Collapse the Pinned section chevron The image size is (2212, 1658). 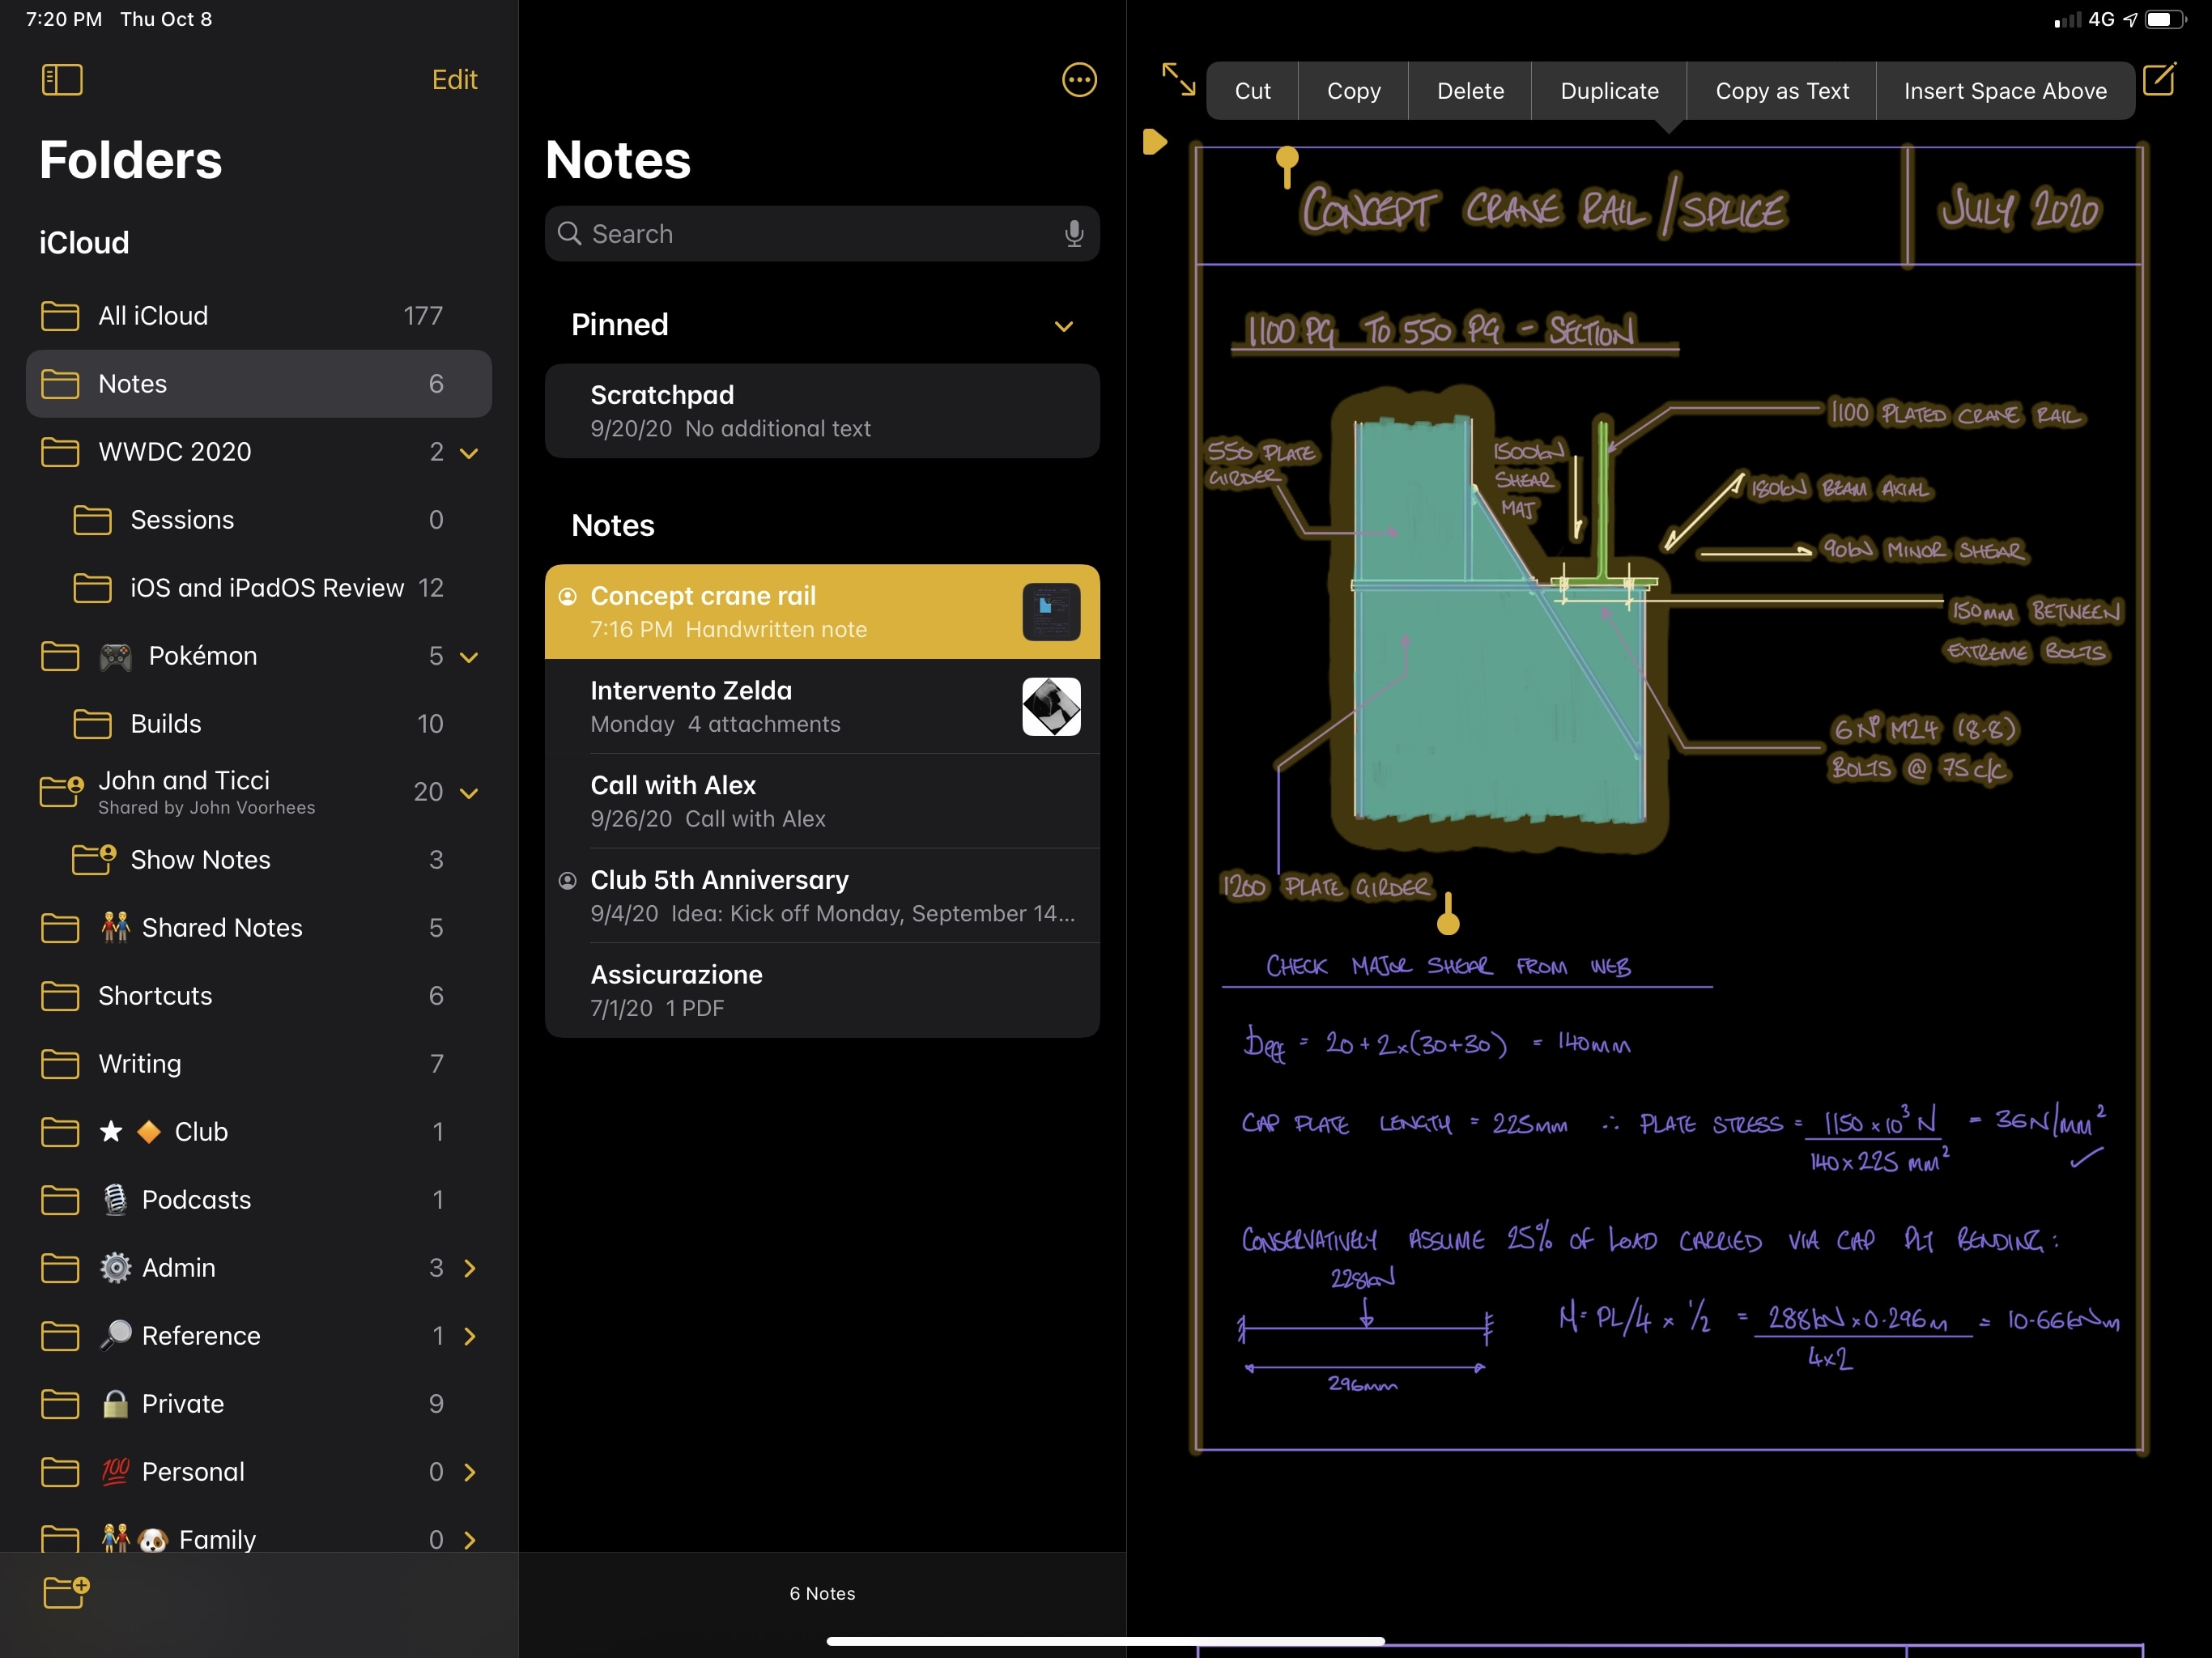tap(1064, 326)
